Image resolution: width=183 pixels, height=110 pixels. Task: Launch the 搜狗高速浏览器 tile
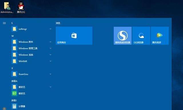[123, 36]
